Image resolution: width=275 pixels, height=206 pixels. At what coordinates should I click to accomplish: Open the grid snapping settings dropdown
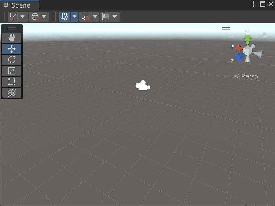[x=95, y=16]
